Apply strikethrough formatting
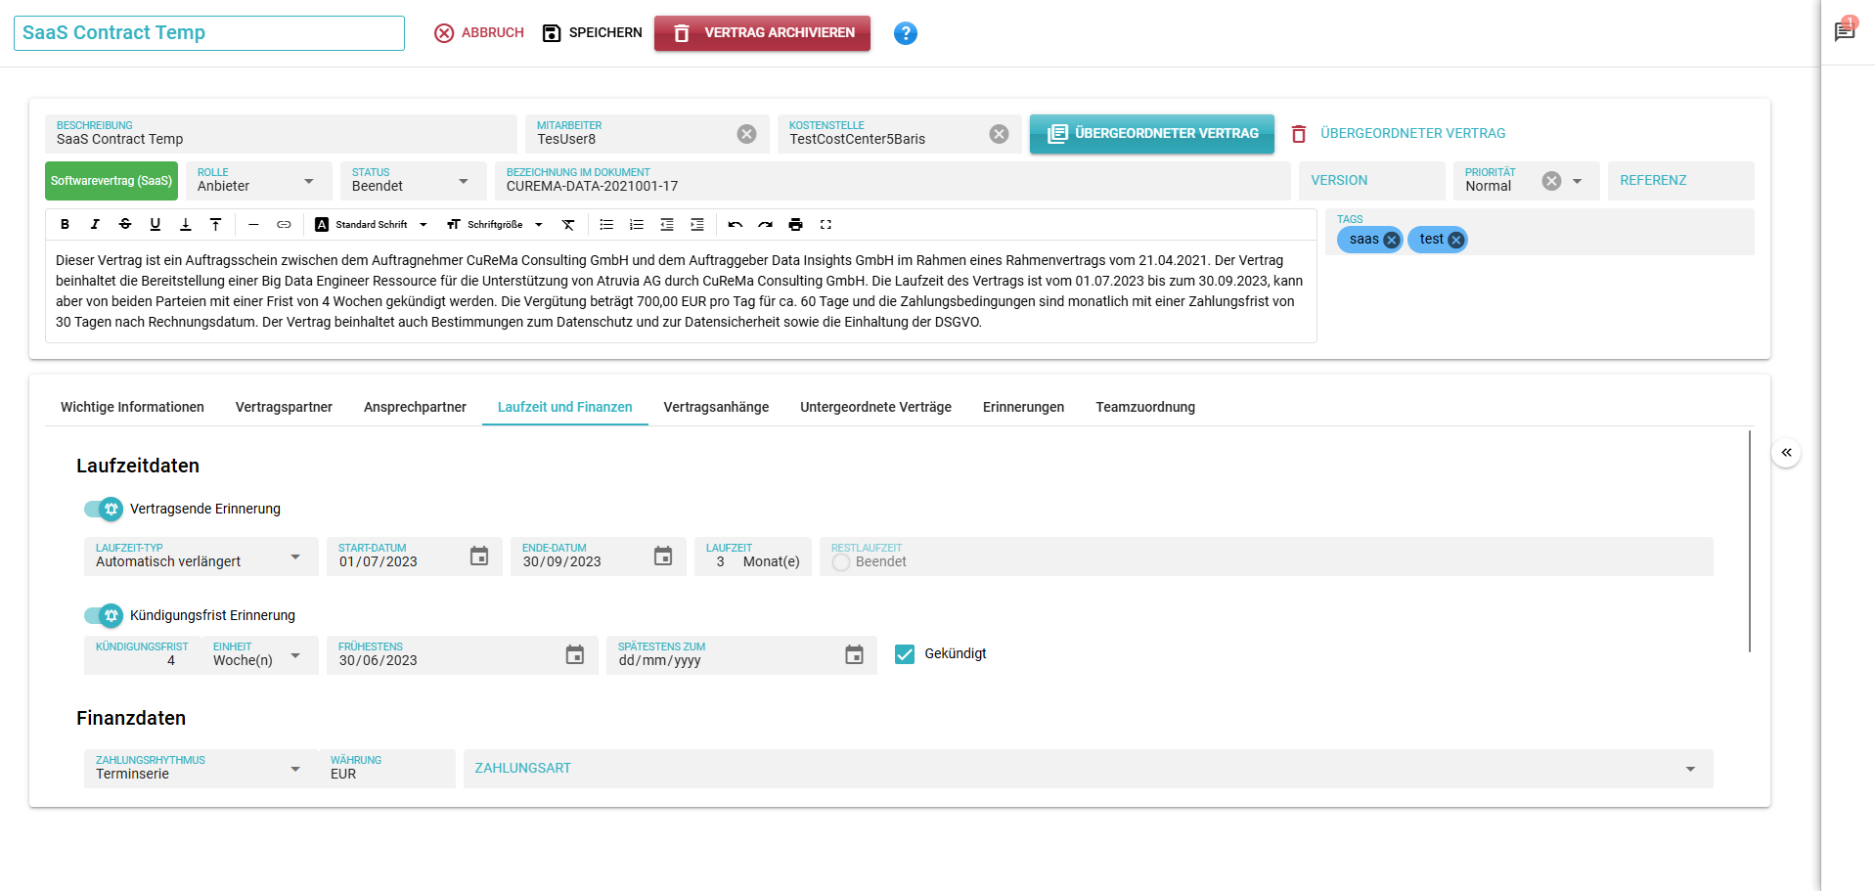Screen dimensions: 1875x891 point(125,225)
